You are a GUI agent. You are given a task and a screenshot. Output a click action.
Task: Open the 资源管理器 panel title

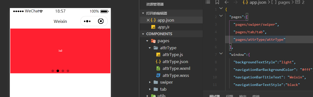[155, 4]
